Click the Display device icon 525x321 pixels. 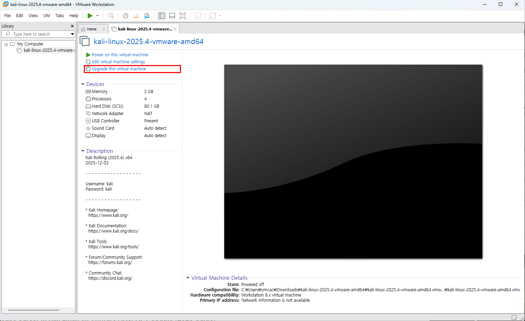point(88,136)
